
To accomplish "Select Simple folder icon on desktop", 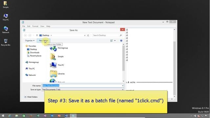I will point(6,5).
